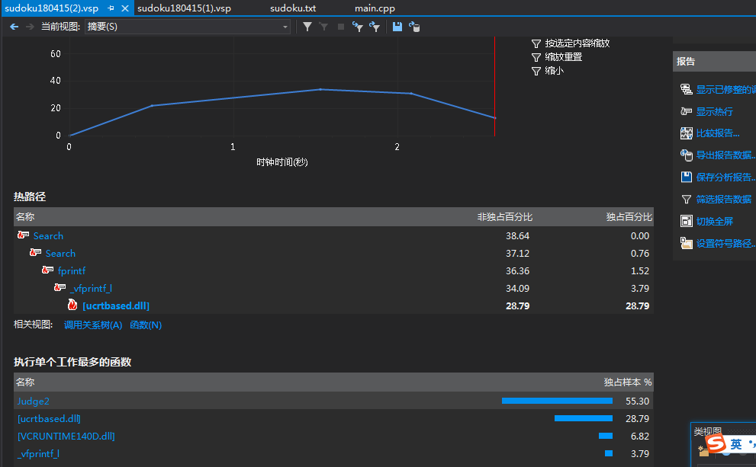Screen dimensions: 756x467
Task: Click the 比较报告 compare reports icon
Action: click(x=686, y=133)
